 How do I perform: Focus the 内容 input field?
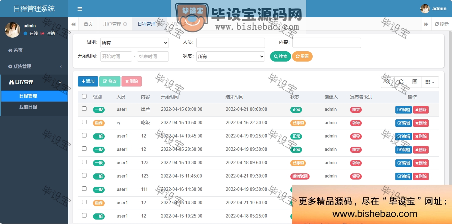tap(327, 43)
